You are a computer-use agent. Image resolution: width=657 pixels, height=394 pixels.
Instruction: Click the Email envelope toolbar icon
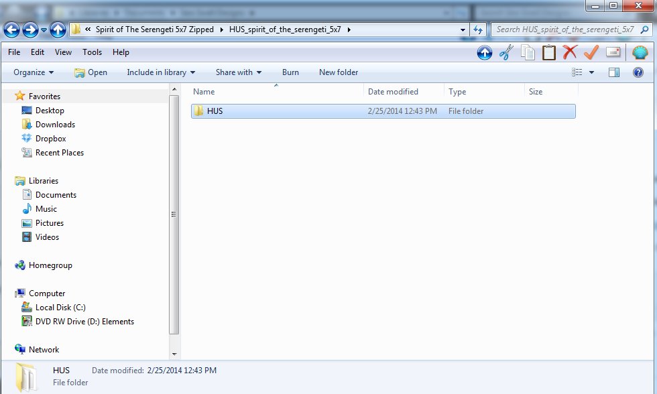tap(613, 52)
